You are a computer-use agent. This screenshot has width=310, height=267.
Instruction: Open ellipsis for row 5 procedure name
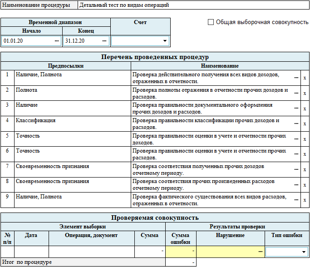[296, 139]
